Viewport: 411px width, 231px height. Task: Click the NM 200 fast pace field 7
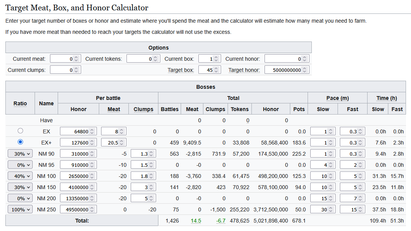point(353,198)
